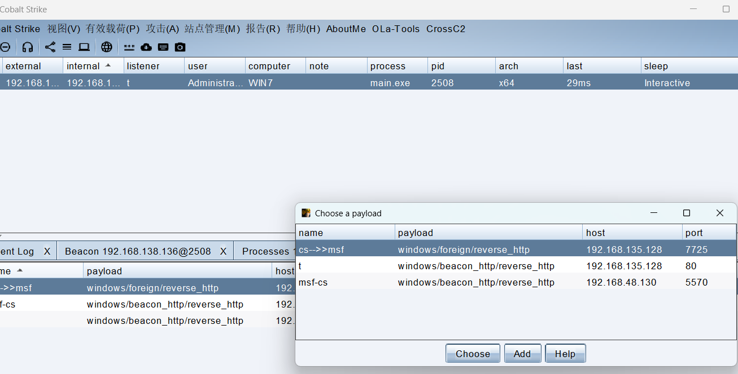Sort sessions by external column header

pyautogui.click(x=32, y=66)
